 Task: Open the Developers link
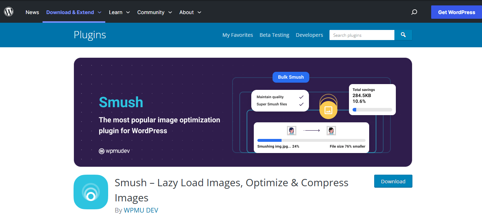(309, 35)
